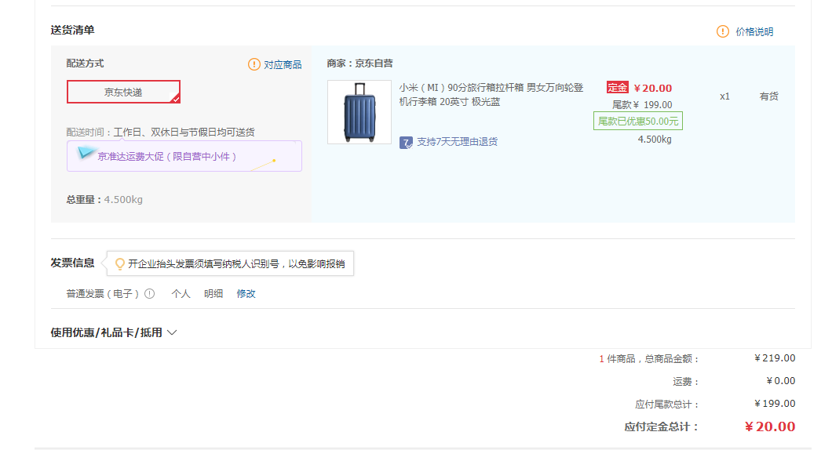832x450 pixels.
Task: Click 修改 to edit invoice
Action: 246,294
